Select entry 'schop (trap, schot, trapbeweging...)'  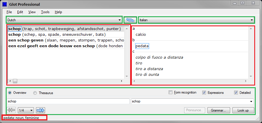[66, 29]
